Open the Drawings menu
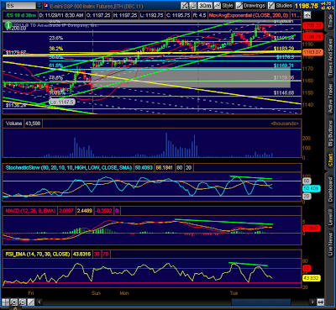The width and height of the screenshot is (336, 310). pyautogui.click(x=250, y=5)
